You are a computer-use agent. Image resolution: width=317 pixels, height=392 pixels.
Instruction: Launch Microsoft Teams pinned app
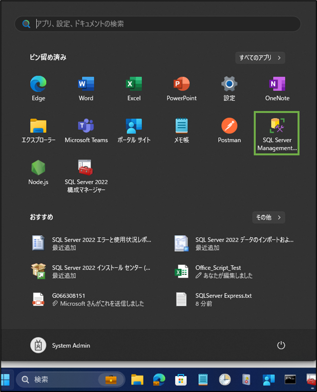(x=86, y=131)
